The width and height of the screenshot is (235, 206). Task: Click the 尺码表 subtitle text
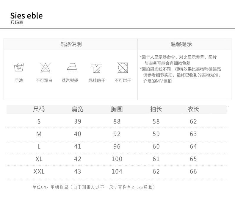pos(17,23)
